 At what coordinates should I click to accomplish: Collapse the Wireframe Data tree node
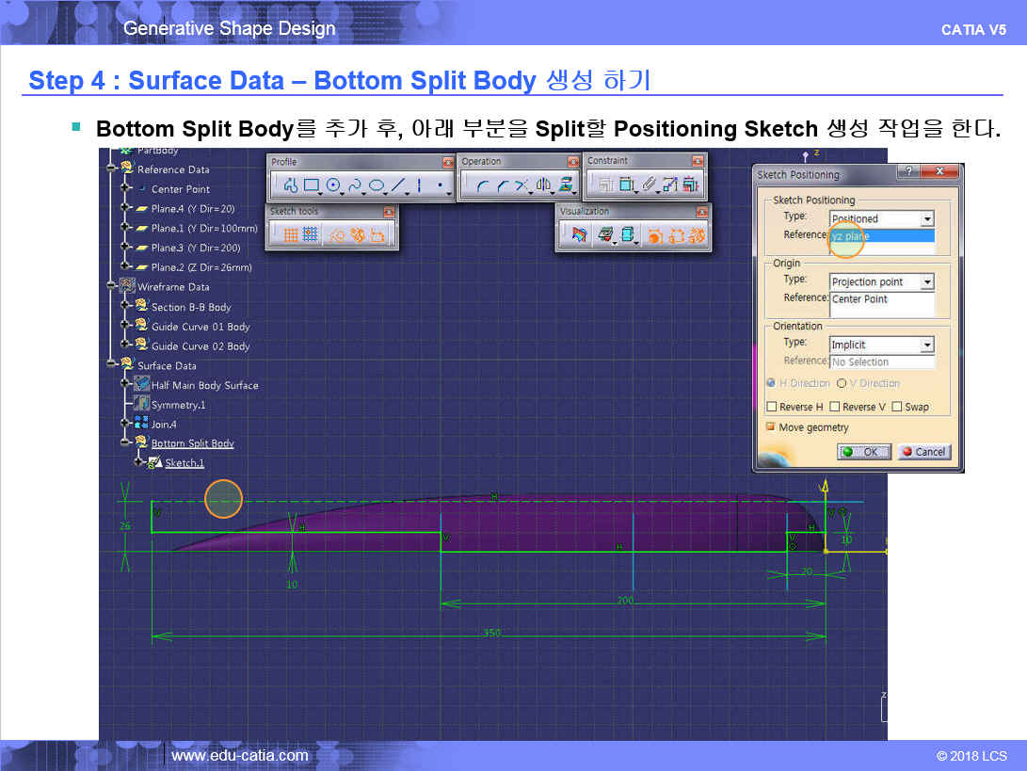pyautogui.click(x=112, y=286)
